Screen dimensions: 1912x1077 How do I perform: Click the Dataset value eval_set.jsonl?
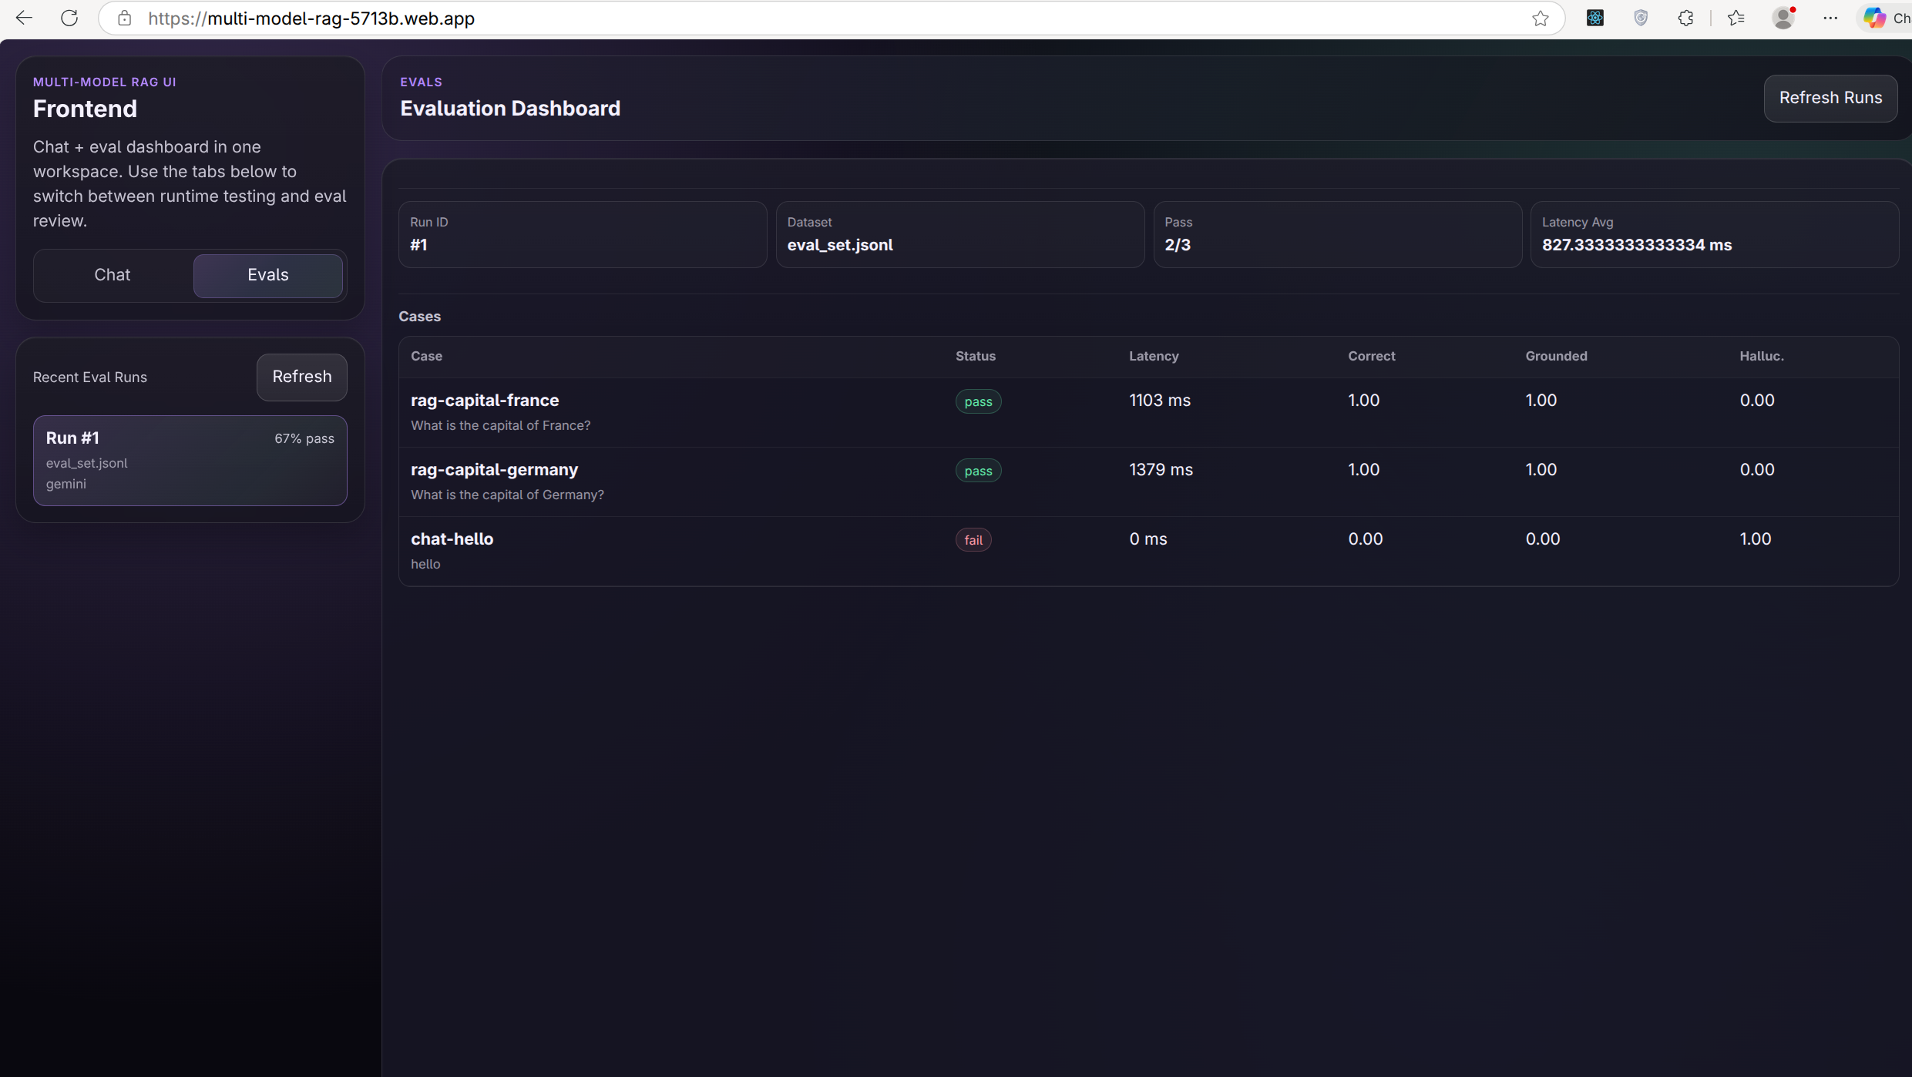(x=840, y=245)
